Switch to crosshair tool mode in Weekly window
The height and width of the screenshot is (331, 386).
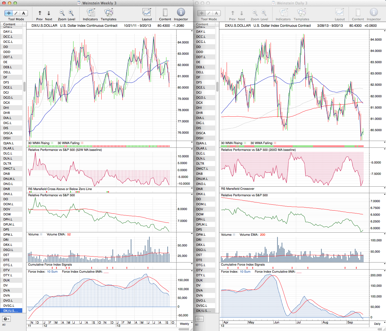coord(9,13)
